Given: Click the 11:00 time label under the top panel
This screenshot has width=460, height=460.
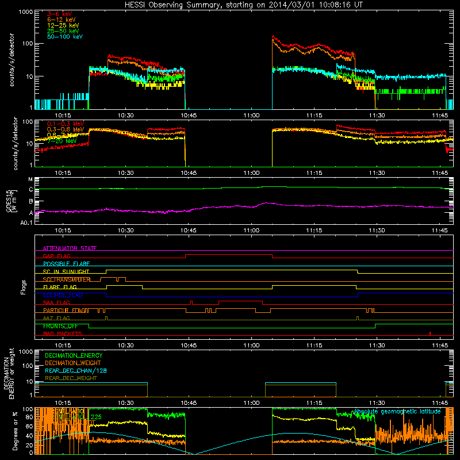Looking at the screenshot, I should (x=251, y=116).
